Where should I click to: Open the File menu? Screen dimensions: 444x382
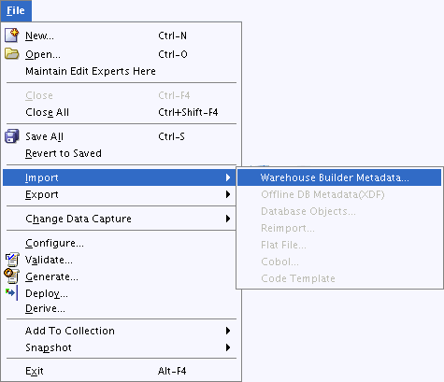tap(16, 10)
